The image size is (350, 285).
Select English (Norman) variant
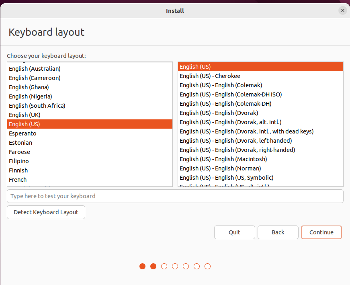click(x=220, y=168)
